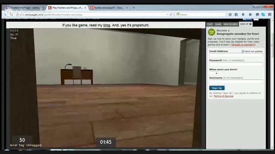Click the Facebook like button above the sign up panel

pos(247,19)
